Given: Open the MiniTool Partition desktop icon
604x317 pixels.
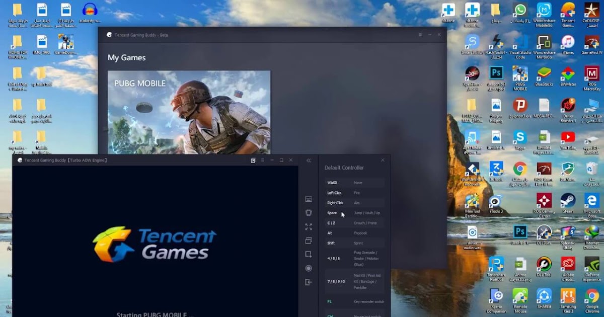Looking at the screenshot, I should (x=472, y=205).
